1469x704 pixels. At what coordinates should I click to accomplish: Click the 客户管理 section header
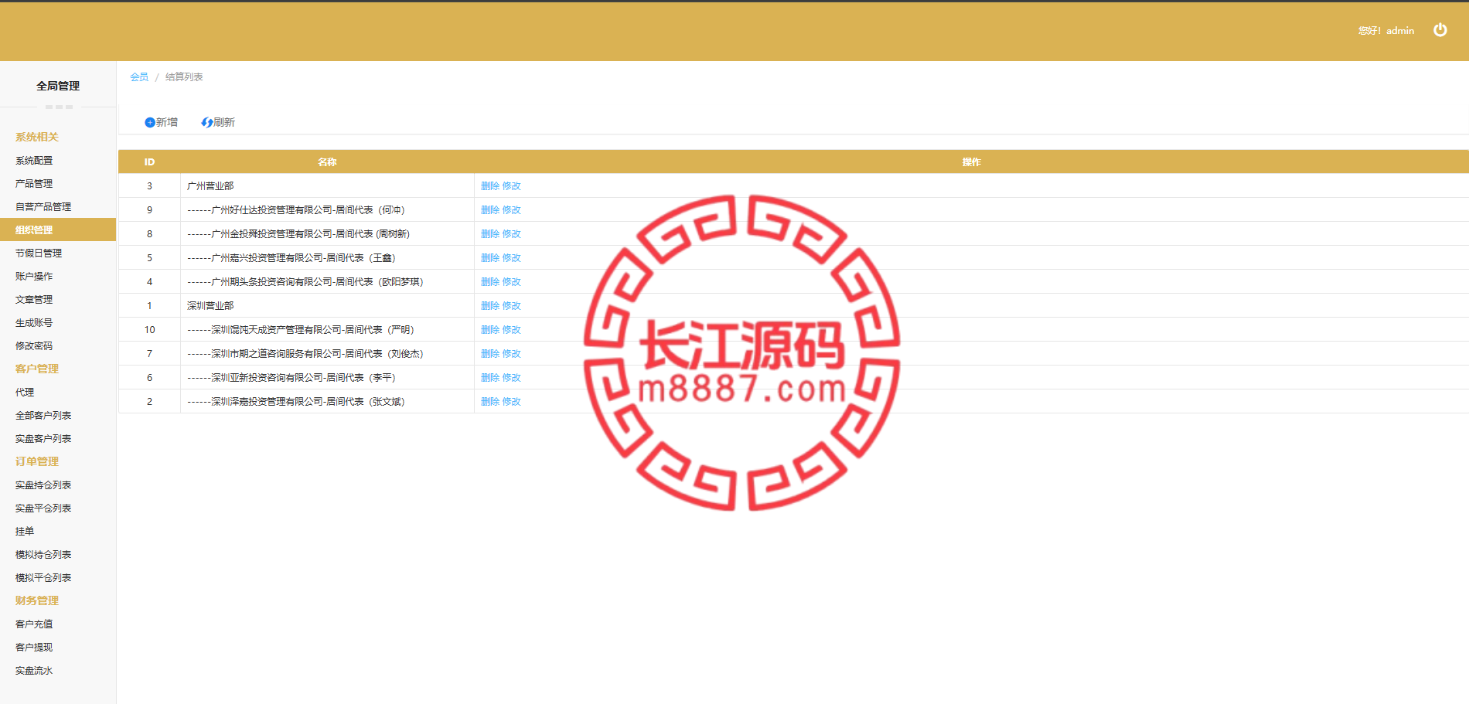tap(37, 369)
